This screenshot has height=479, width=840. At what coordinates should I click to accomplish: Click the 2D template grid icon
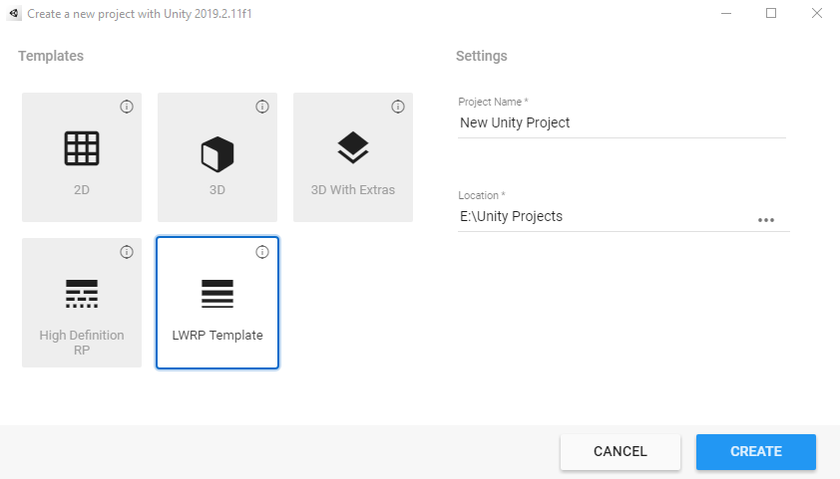pyautogui.click(x=82, y=148)
